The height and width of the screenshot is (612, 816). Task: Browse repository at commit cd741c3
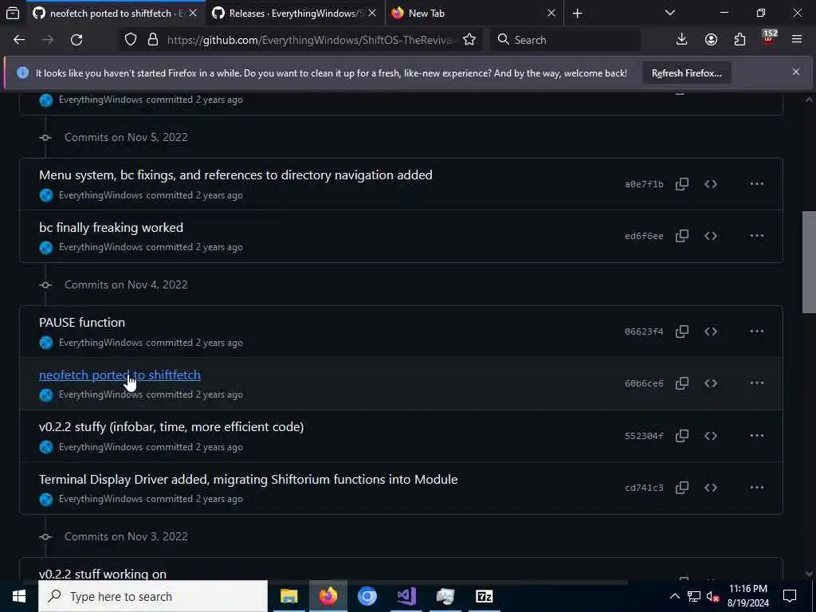coord(711,488)
